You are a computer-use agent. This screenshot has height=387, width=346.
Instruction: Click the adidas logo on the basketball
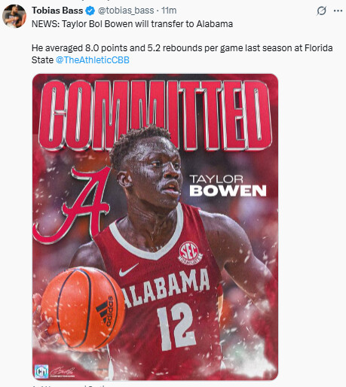(106, 311)
